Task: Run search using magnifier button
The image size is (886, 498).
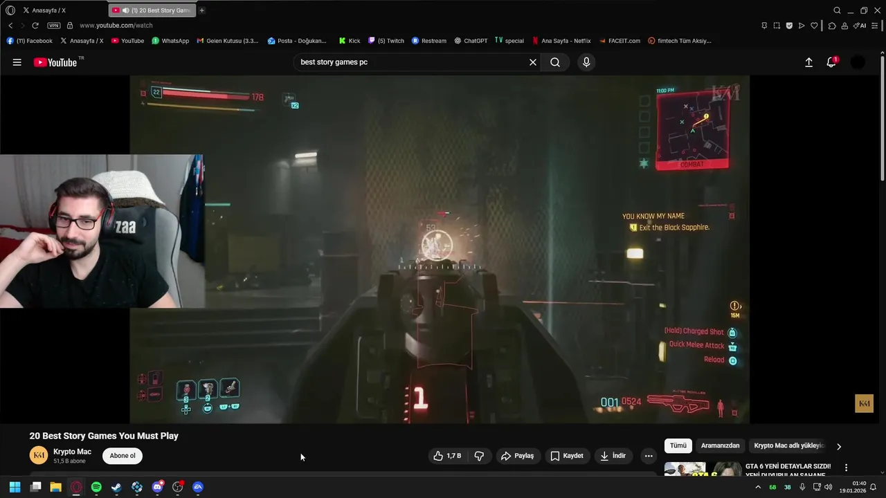Action: (555, 62)
